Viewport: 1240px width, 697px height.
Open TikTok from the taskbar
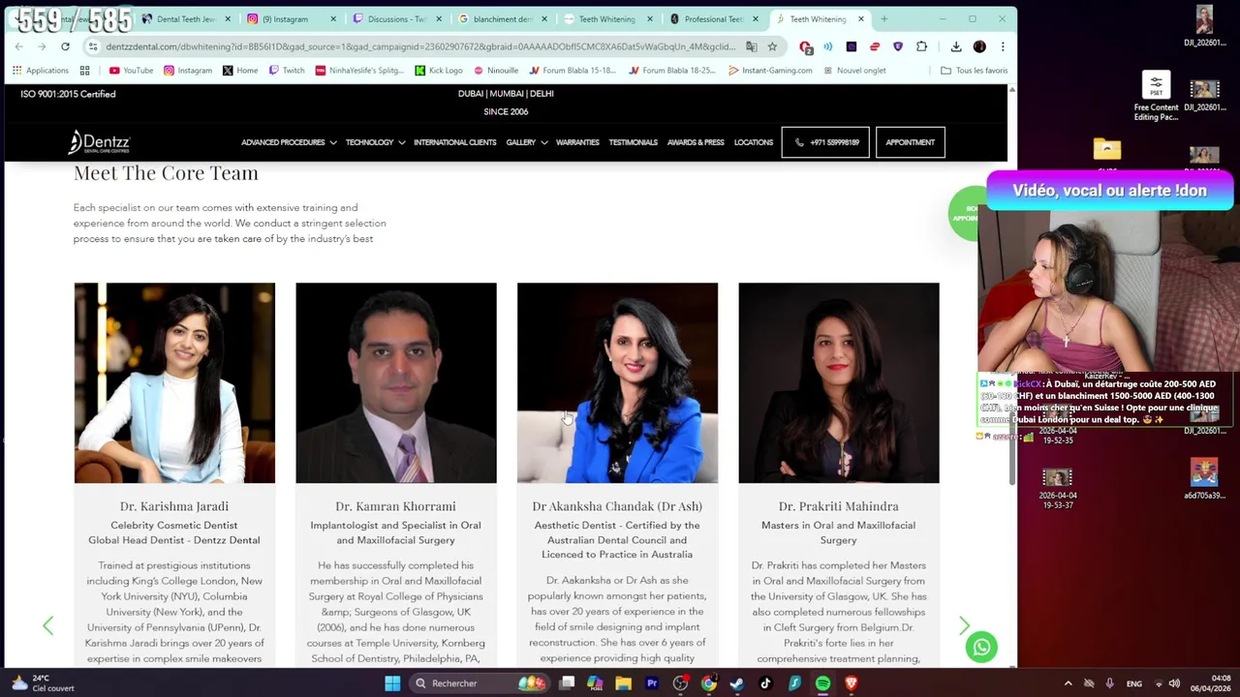[x=765, y=683]
